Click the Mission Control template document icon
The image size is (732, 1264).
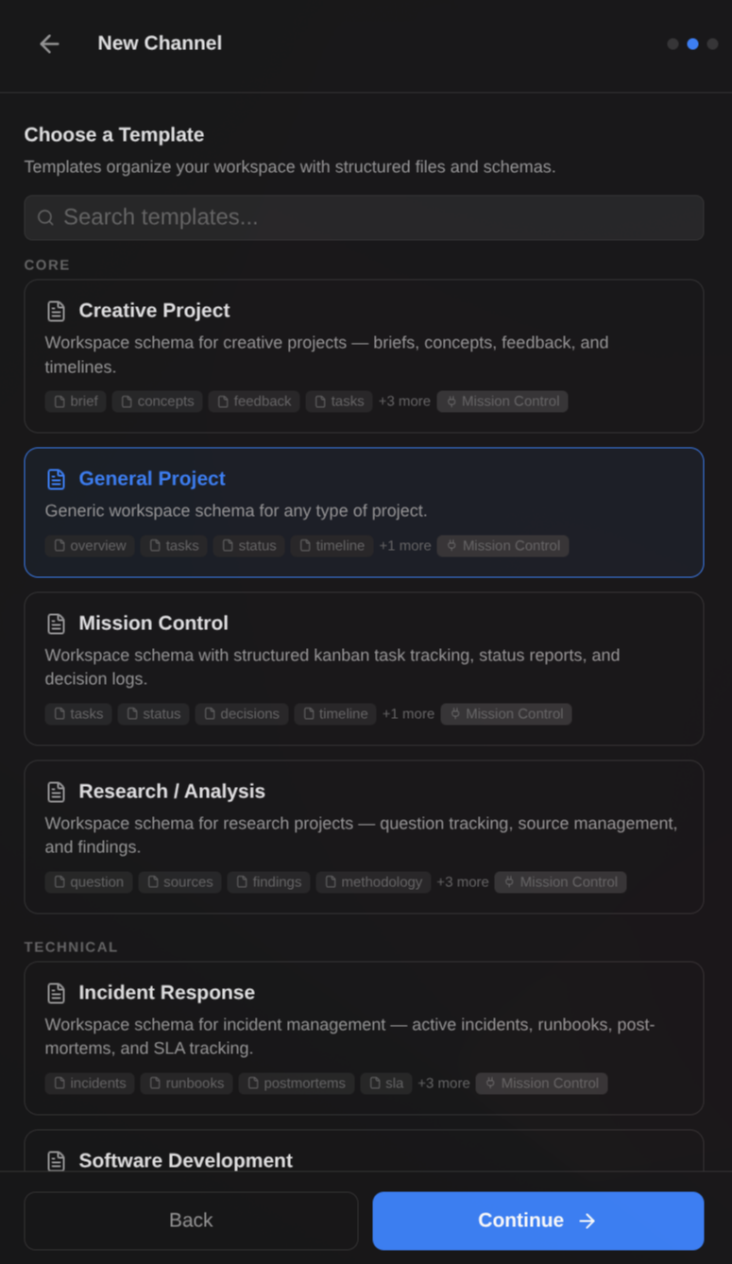click(56, 623)
